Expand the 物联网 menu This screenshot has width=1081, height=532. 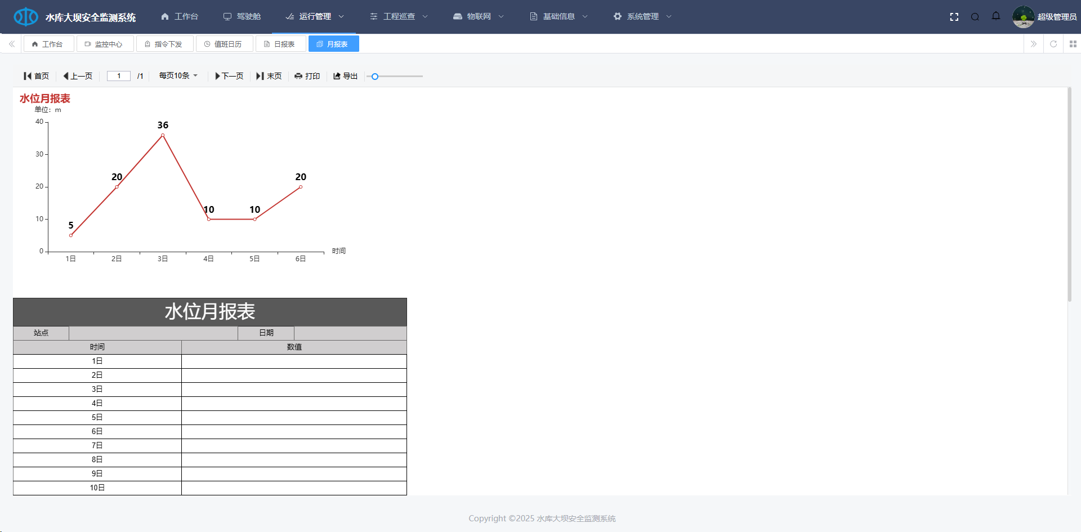(479, 17)
